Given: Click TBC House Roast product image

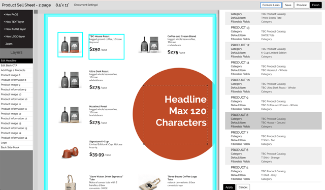Looking at the screenshot, I should (70, 45).
